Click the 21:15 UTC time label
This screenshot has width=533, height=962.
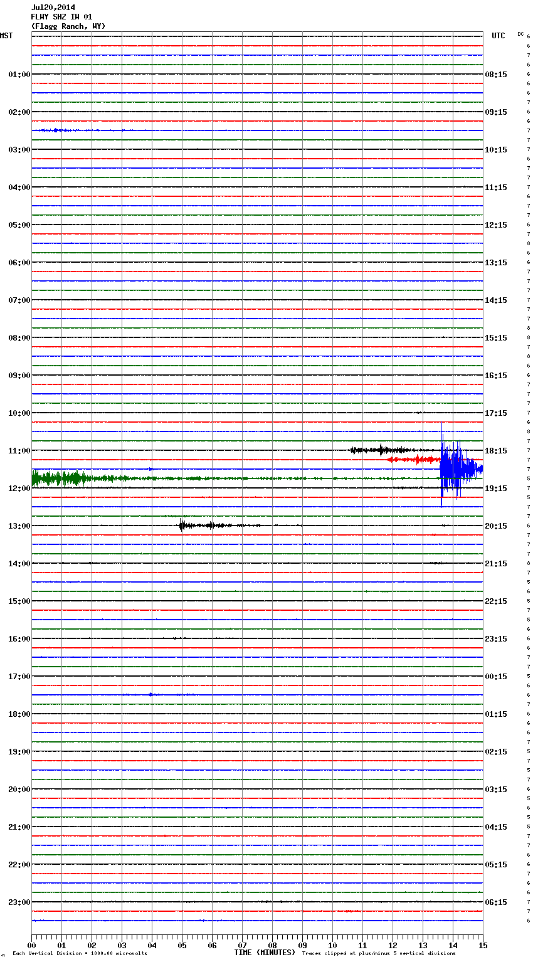tap(496, 564)
